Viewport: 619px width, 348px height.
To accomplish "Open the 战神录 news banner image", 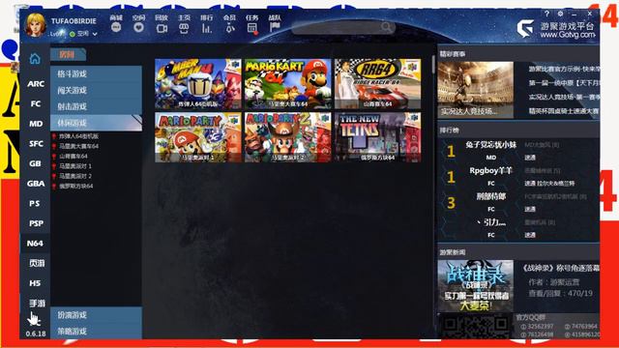I will (x=476, y=286).
